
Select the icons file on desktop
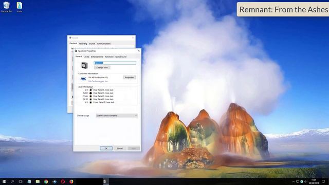(20, 7)
